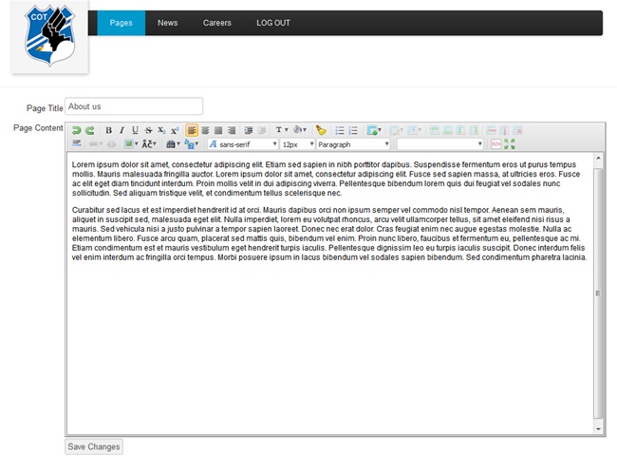Click the broom clean formatting icon
The width and height of the screenshot is (617, 472).
321,130
